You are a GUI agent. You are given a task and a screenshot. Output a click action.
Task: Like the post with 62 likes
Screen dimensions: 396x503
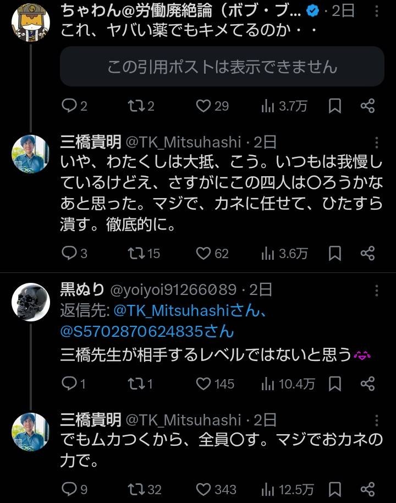(204, 253)
